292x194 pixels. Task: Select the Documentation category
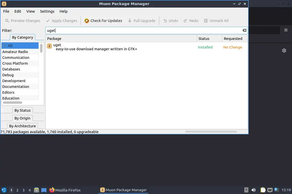point(20,86)
